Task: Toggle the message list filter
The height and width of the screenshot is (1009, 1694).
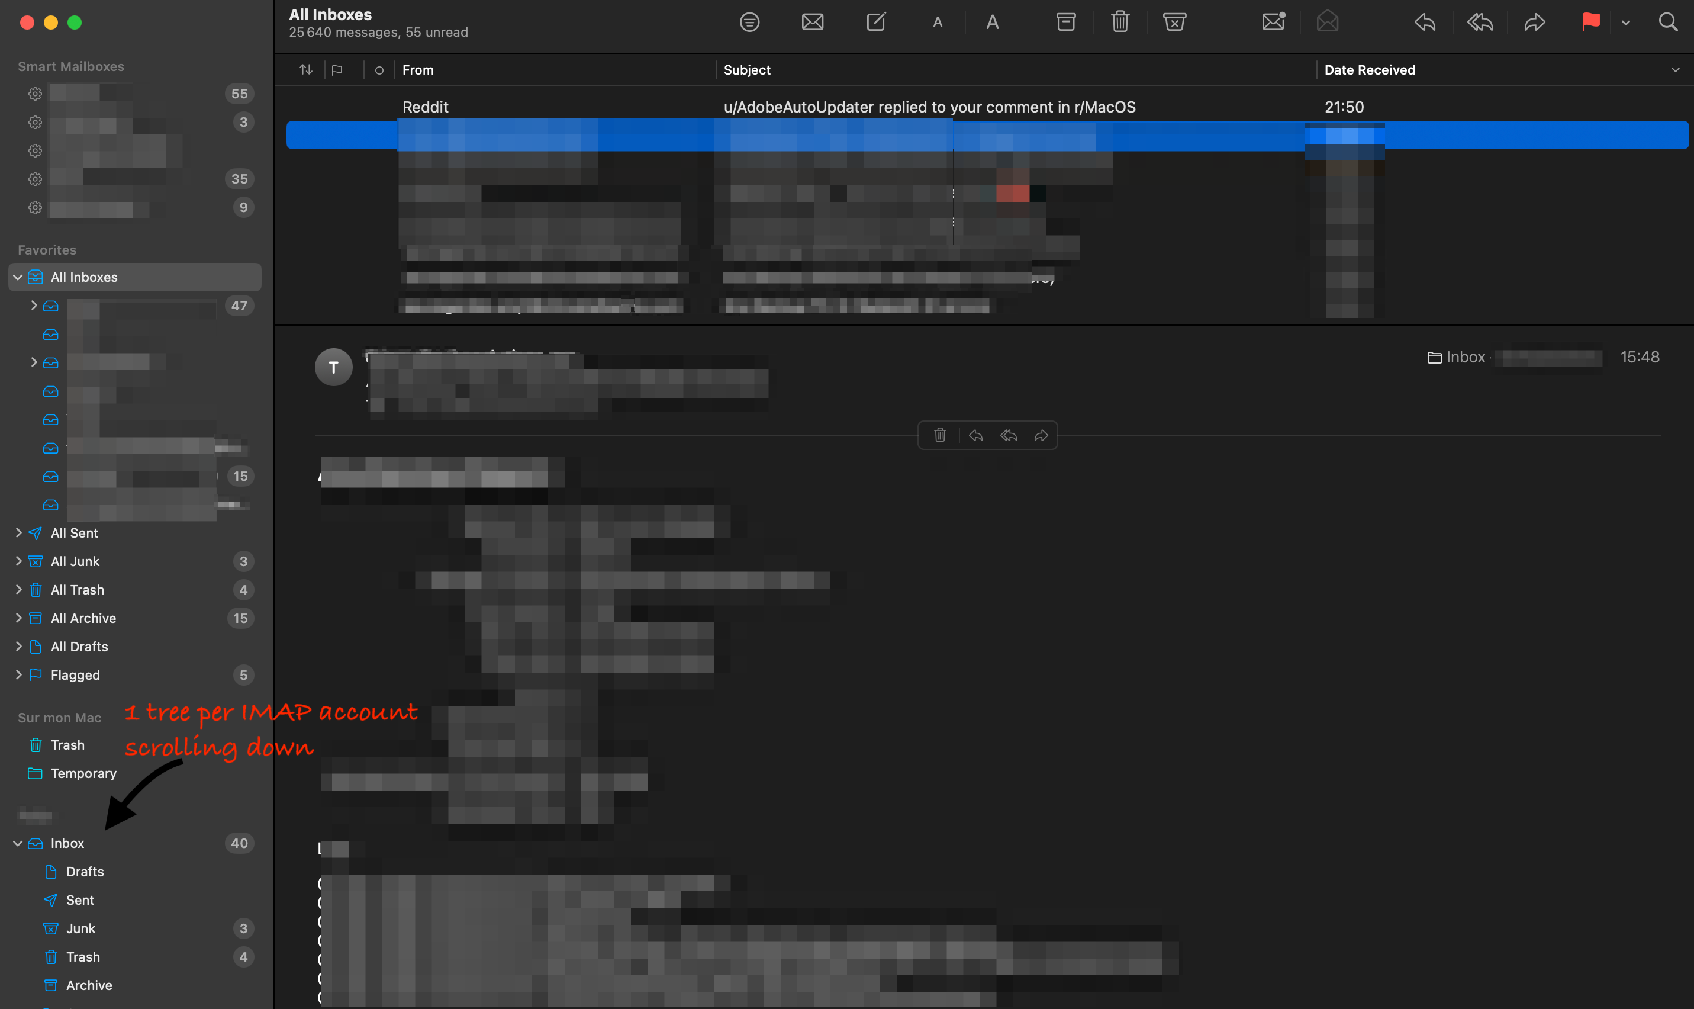Action: 749,22
